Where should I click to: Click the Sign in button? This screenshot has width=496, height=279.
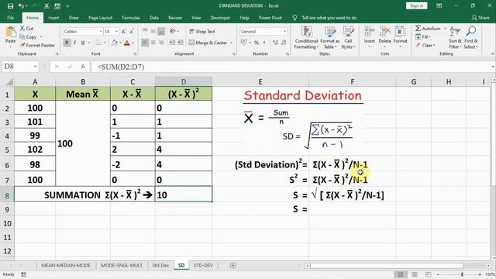[x=417, y=5]
